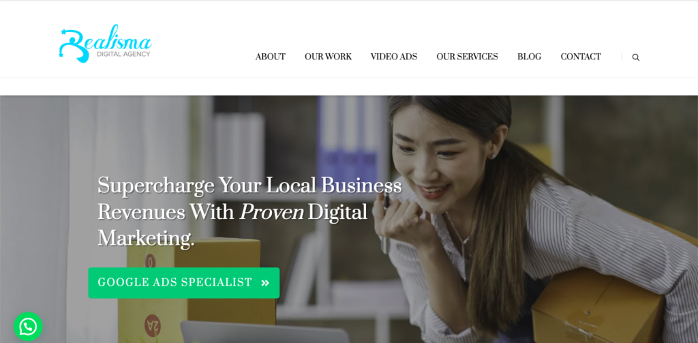Click the Bealisma logo
The height and width of the screenshot is (343, 698).
106,43
